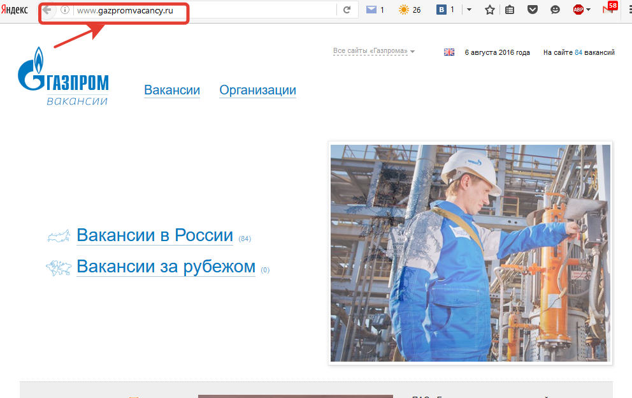The height and width of the screenshot is (398, 632).
Task: Bookmark this page with star icon
Action: (x=490, y=10)
